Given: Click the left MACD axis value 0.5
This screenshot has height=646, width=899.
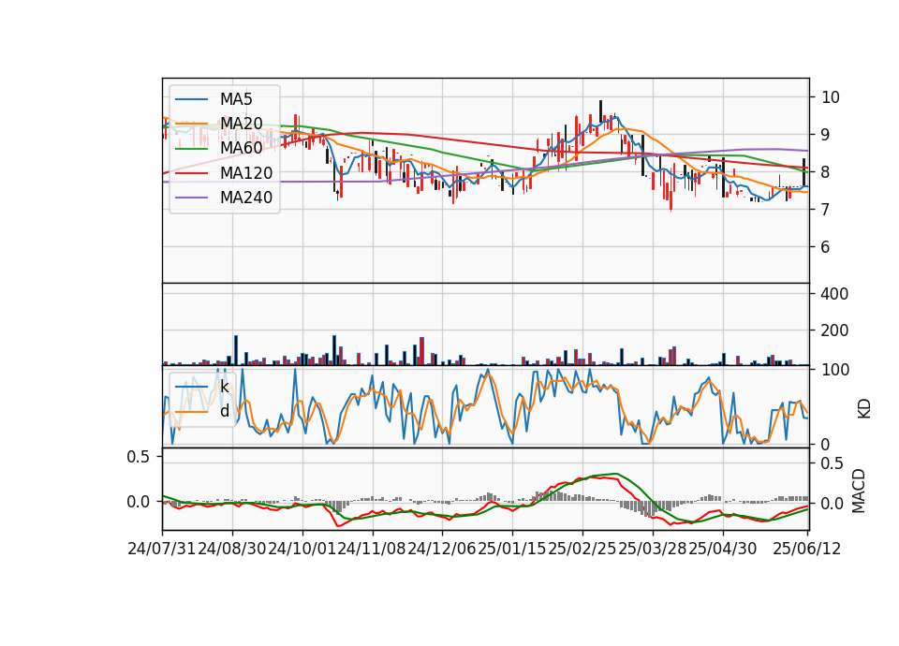Looking at the screenshot, I should (x=138, y=457).
